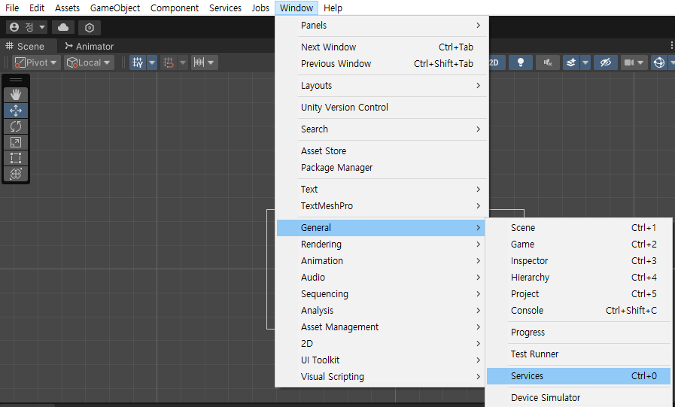
Task: Choose Previous Window
Action: [382, 64]
